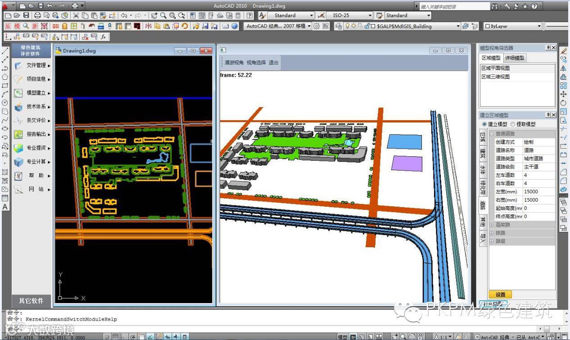Click the orange door tool icon
The height and width of the screenshot is (340, 570).
(65, 26)
